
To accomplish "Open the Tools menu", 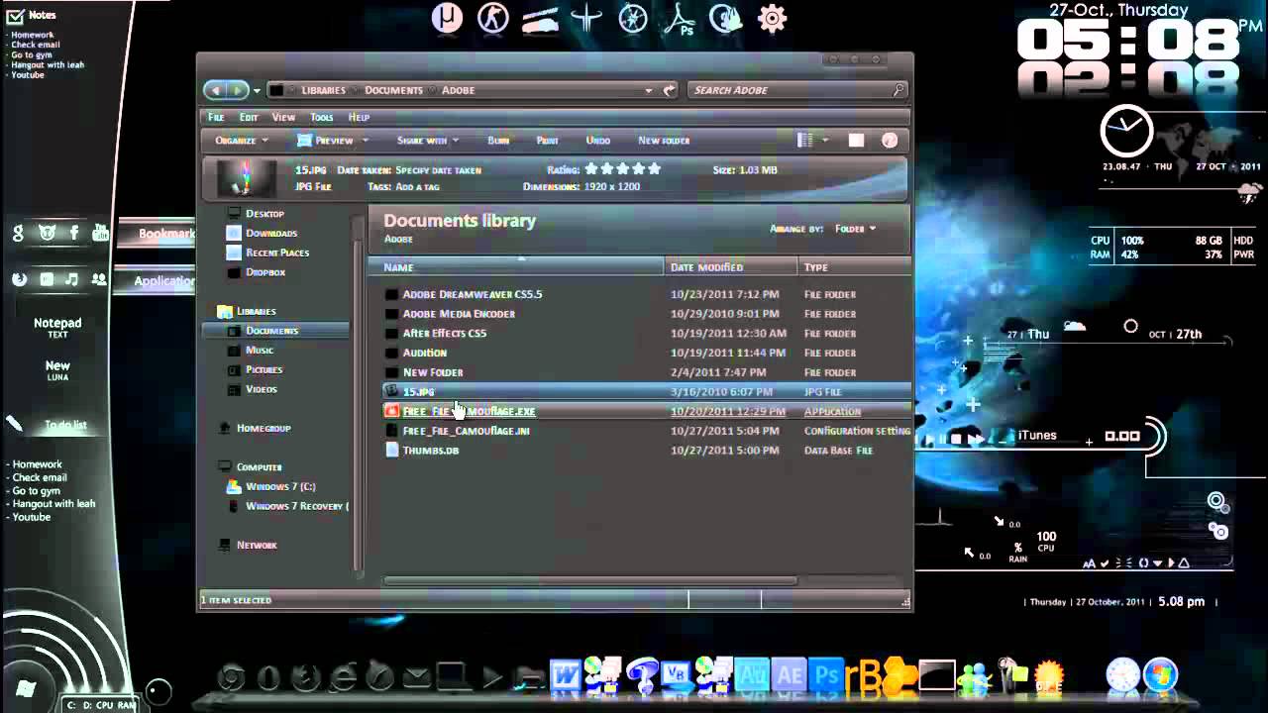I will [321, 117].
